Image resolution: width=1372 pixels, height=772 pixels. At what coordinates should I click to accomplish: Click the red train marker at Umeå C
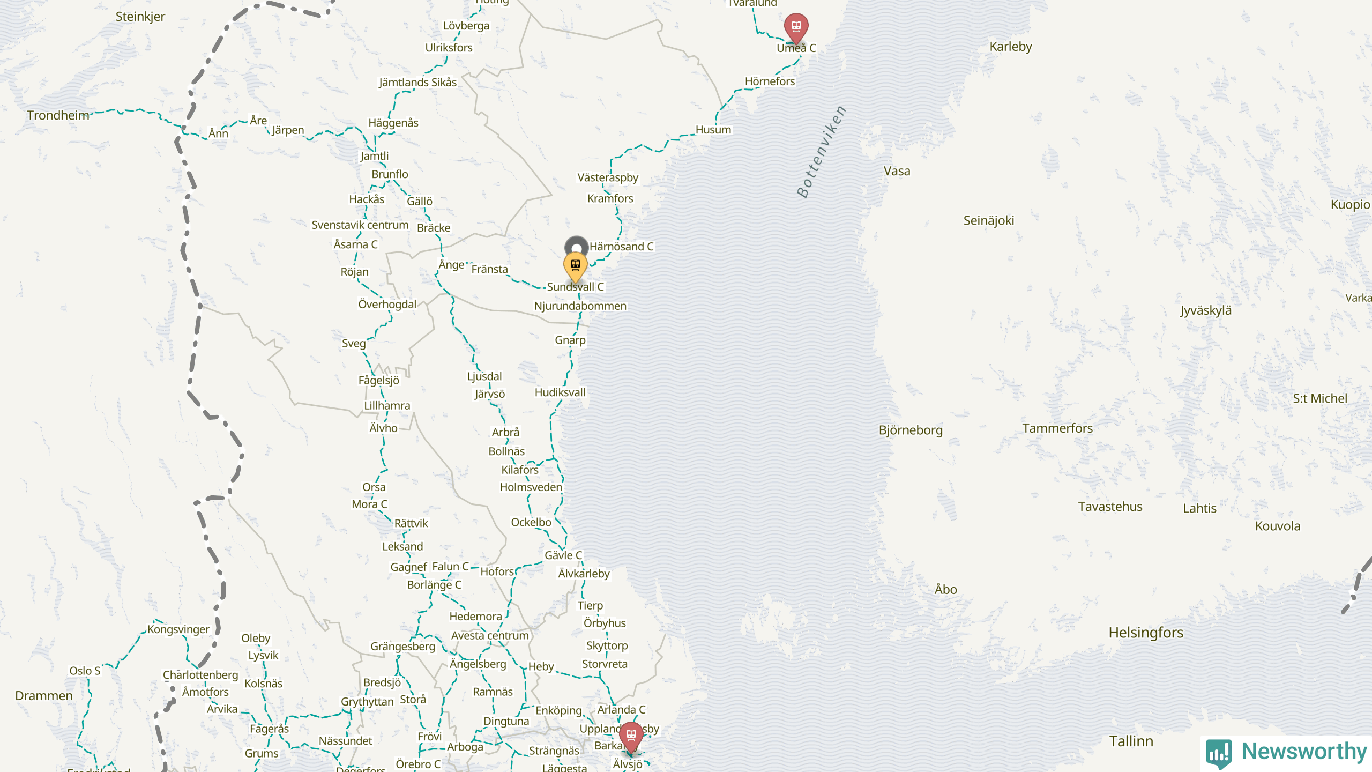796,28
